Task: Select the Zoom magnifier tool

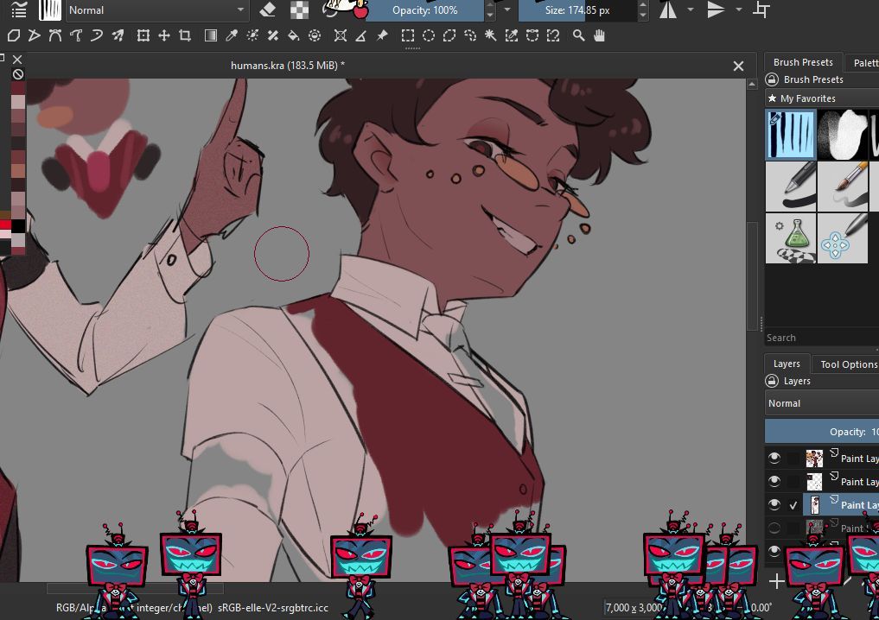Action: 578,36
